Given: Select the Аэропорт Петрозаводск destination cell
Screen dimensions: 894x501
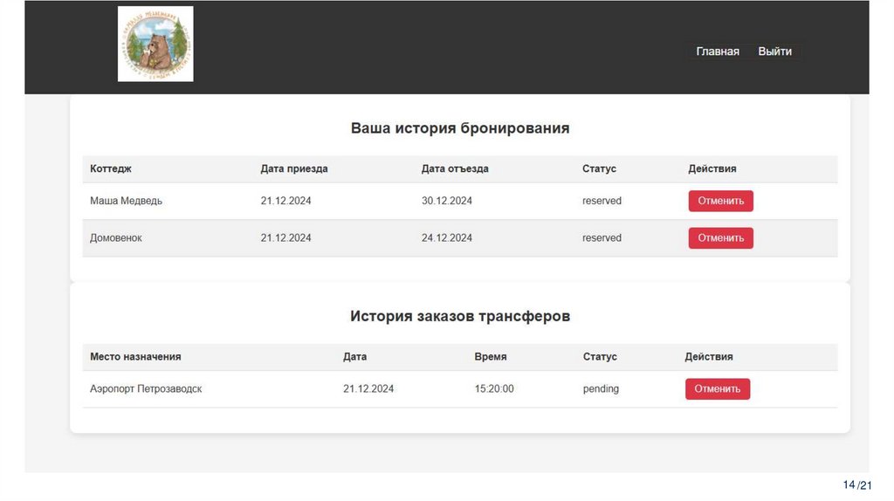Looking at the screenshot, I should [x=146, y=388].
